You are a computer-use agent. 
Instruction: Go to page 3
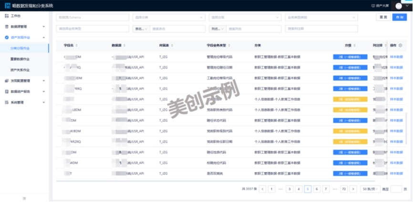coord(289,189)
